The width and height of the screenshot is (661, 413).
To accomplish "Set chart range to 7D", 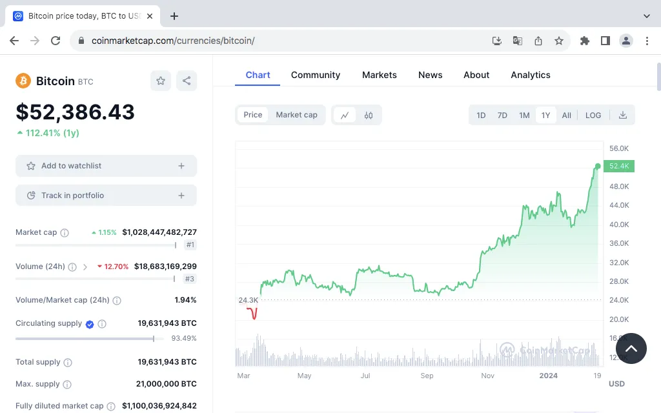I will pyautogui.click(x=502, y=116).
